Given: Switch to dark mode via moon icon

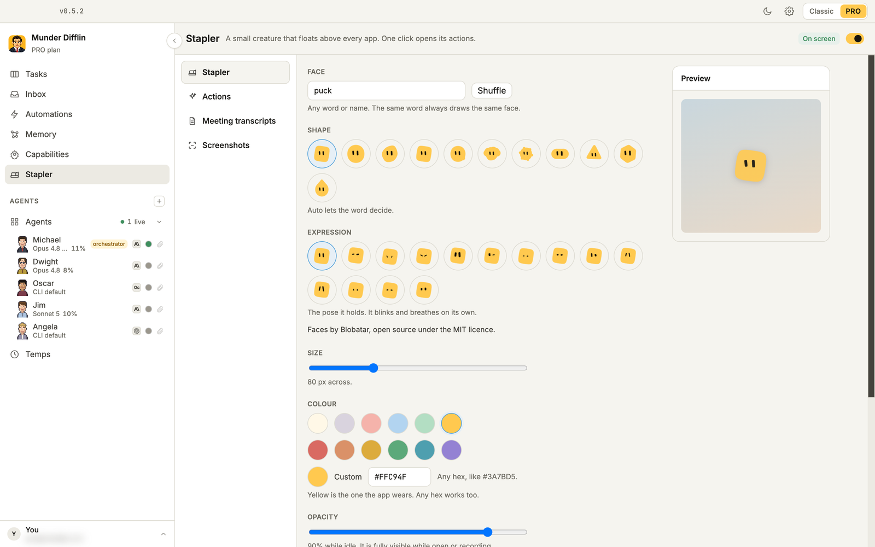Looking at the screenshot, I should coord(767,11).
